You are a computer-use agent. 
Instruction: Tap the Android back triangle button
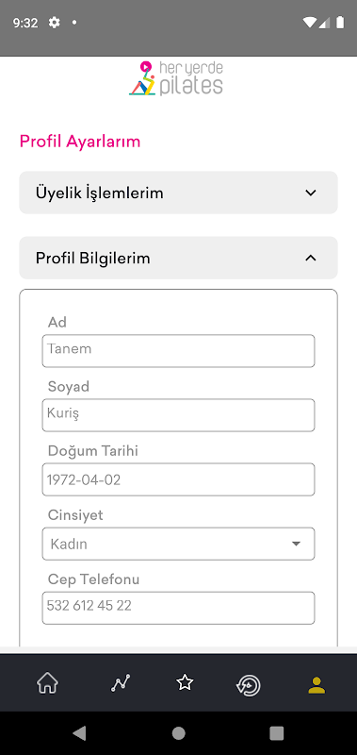coord(79,733)
